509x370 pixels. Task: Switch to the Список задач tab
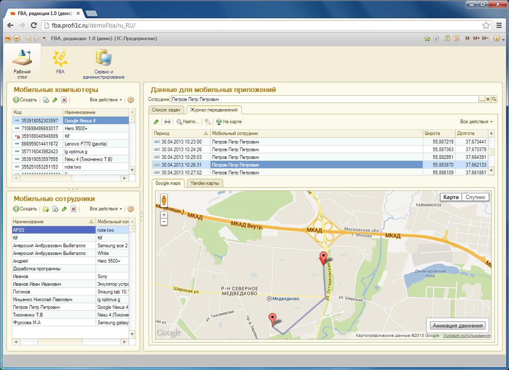point(166,110)
